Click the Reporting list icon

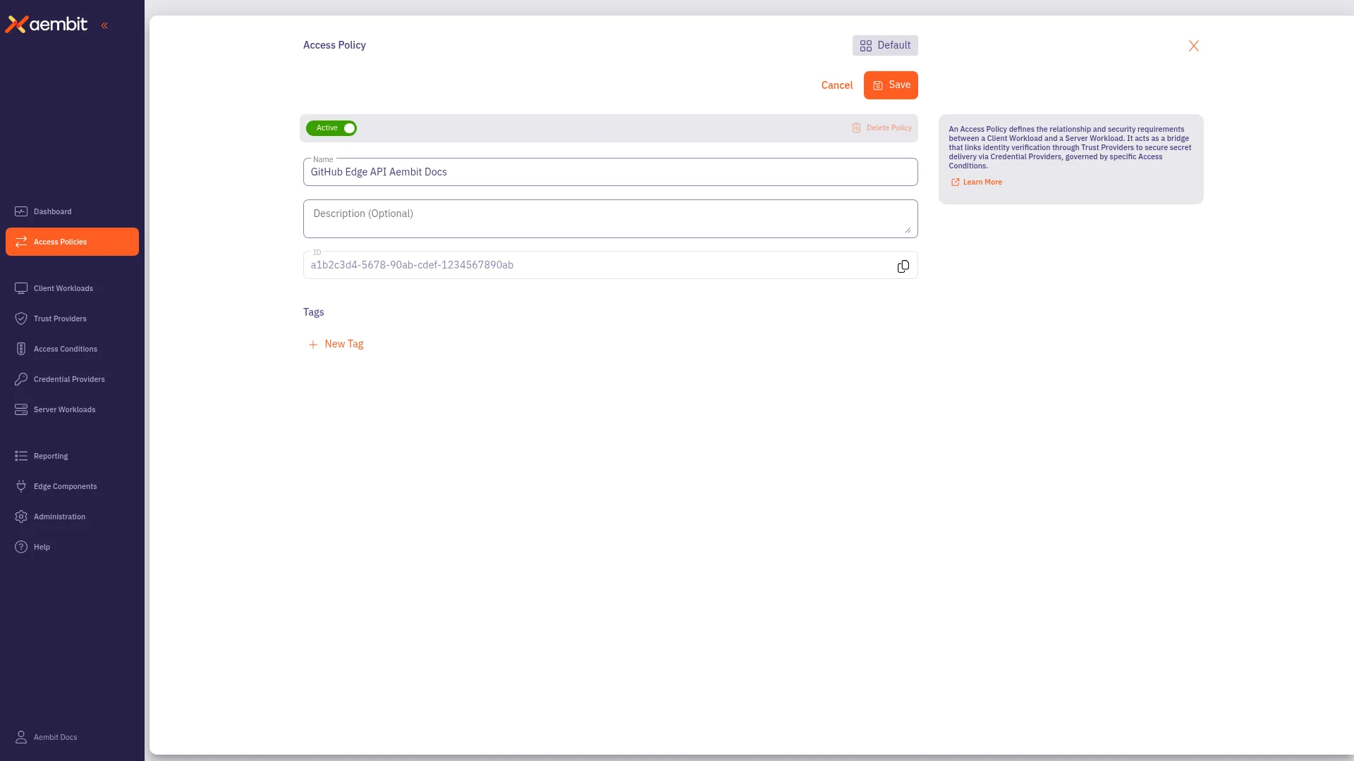(x=21, y=456)
